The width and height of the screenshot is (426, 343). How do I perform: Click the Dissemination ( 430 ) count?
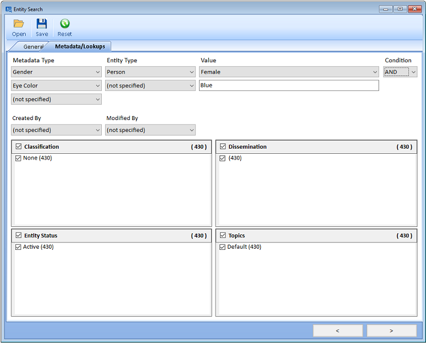pos(404,147)
